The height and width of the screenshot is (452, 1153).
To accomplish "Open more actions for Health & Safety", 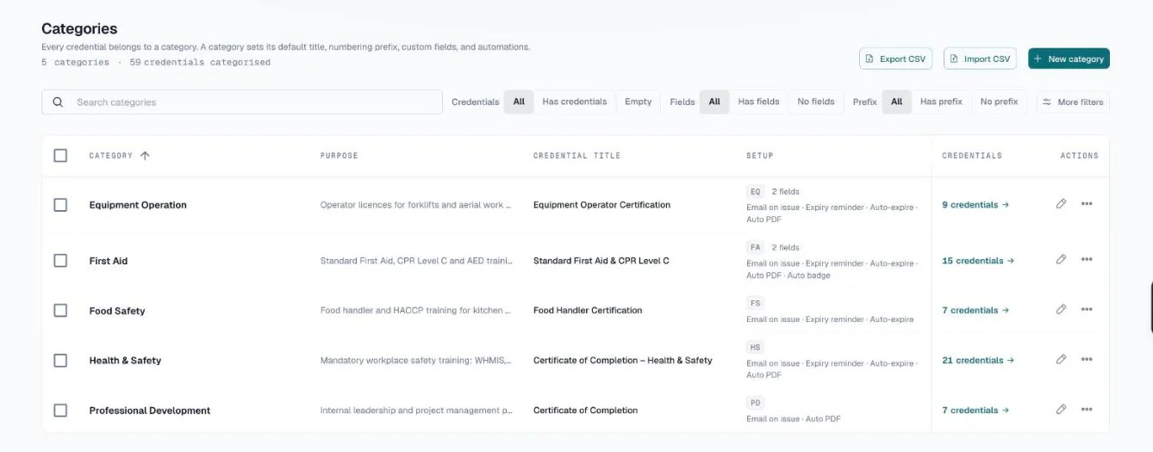I will [1087, 359].
